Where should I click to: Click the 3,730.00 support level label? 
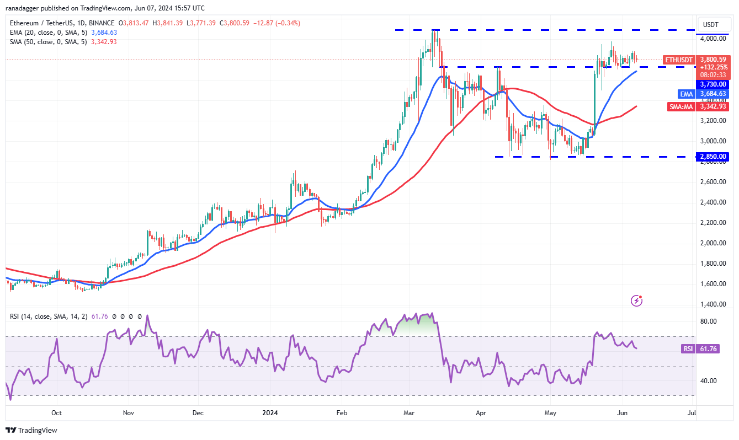713,84
